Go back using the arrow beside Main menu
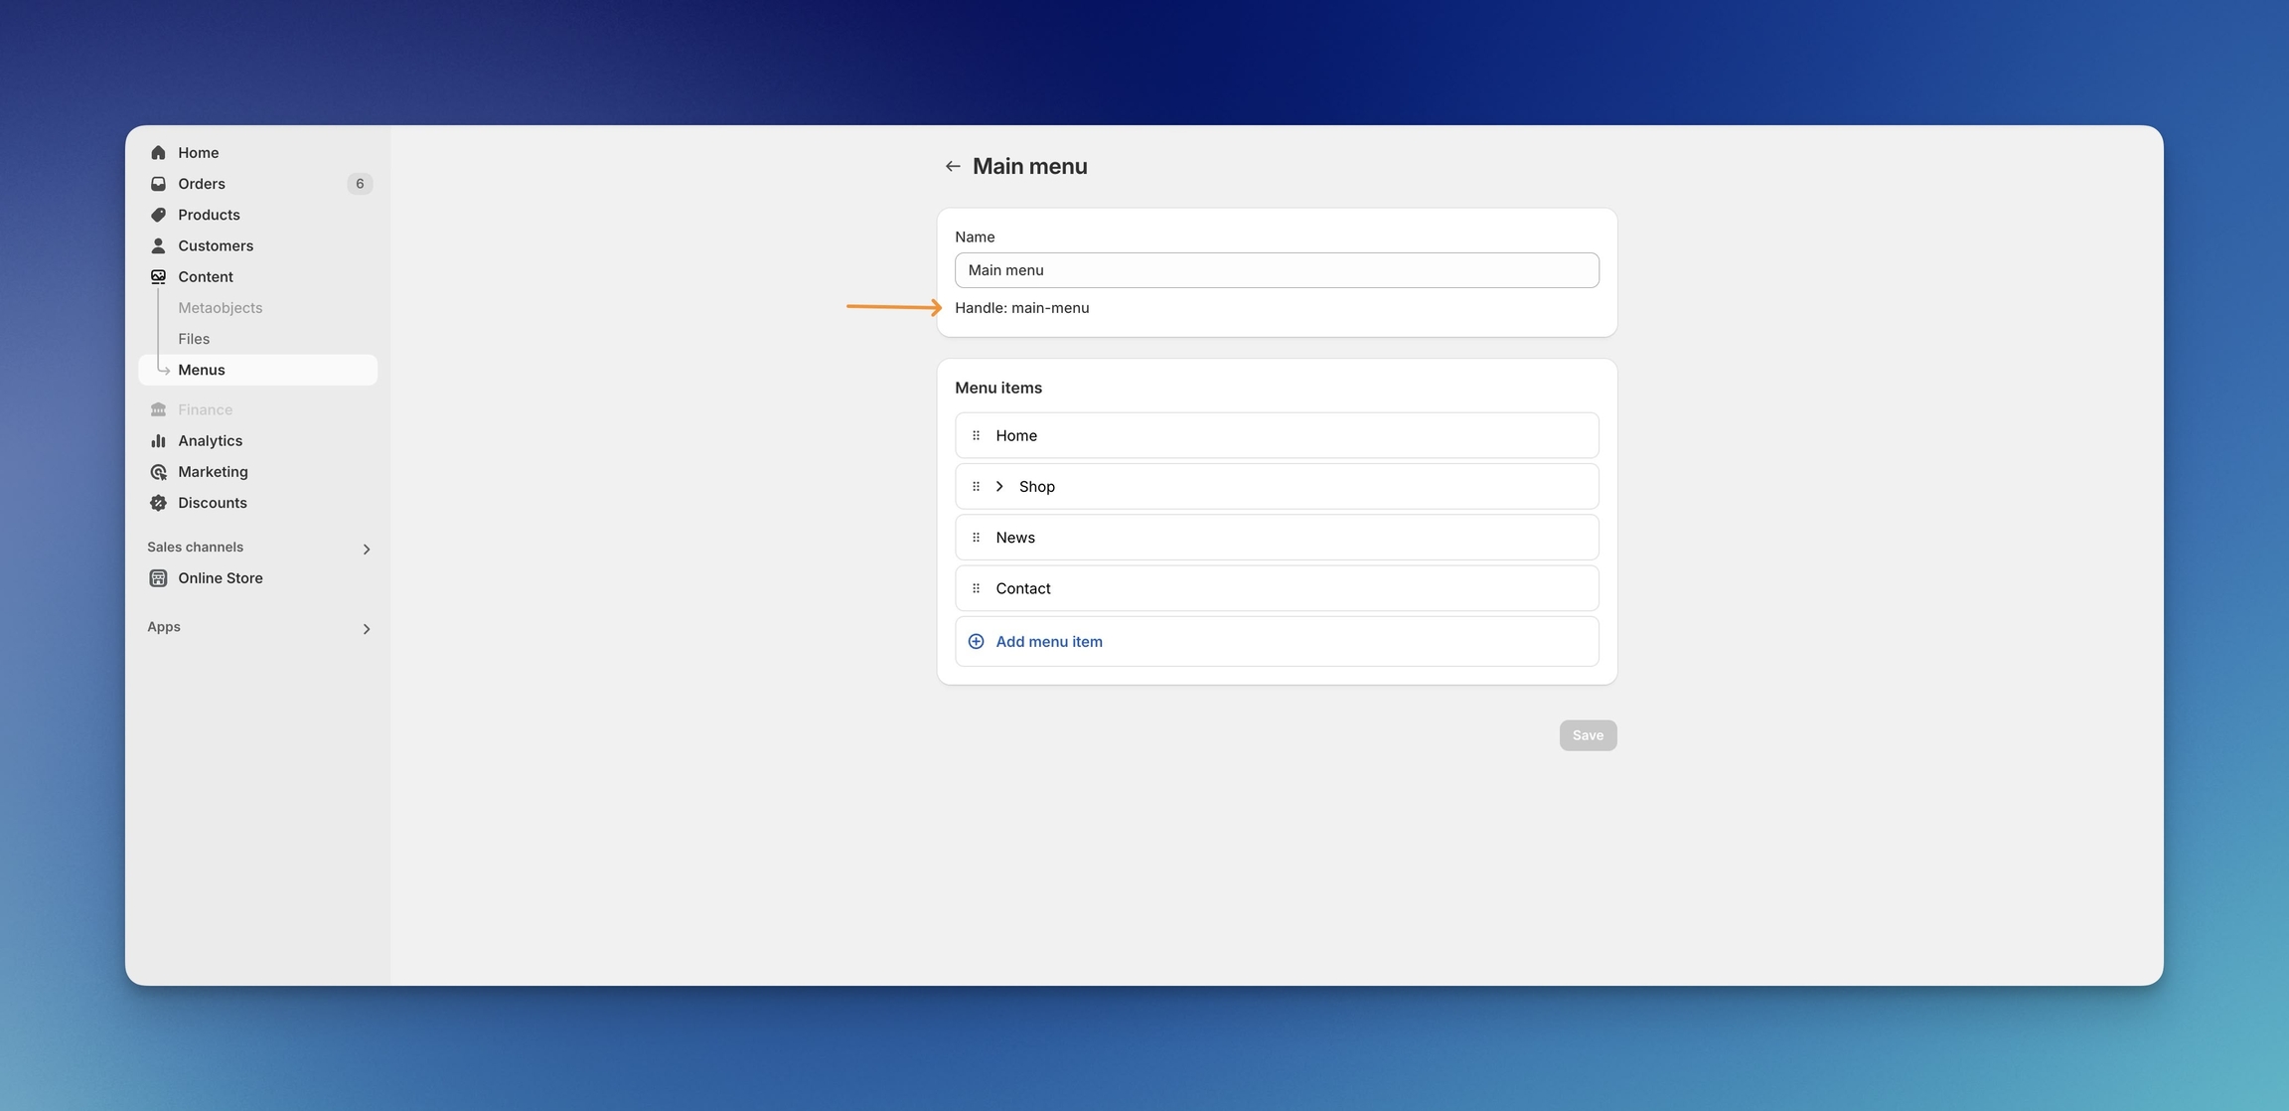Image resolution: width=2289 pixels, height=1111 pixels. tap(952, 167)
